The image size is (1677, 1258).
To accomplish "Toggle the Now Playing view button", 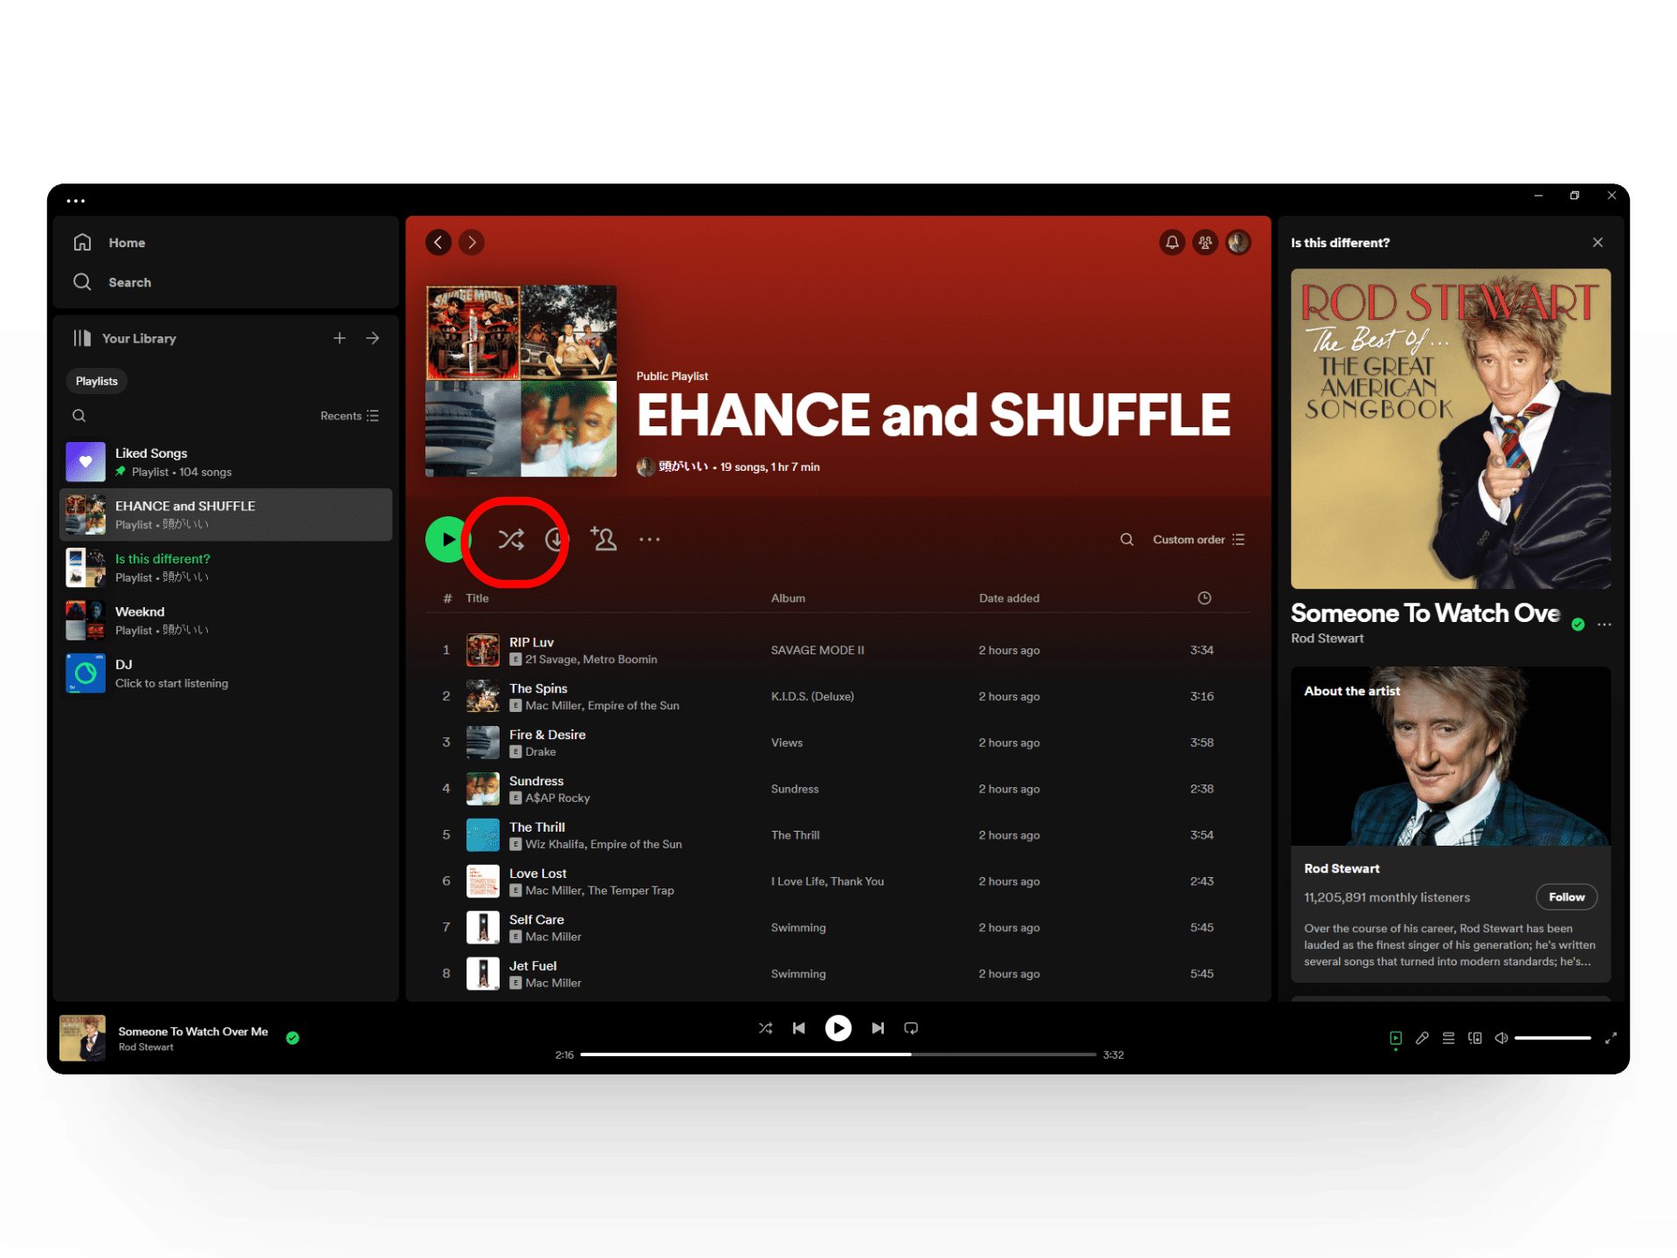I will (x=1396, y=1038).
